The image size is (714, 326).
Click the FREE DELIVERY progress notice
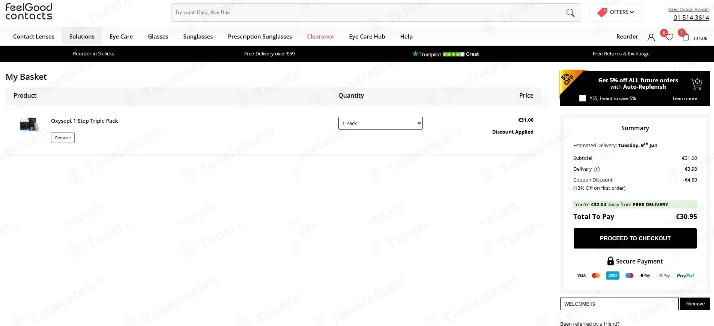[635, 204]
